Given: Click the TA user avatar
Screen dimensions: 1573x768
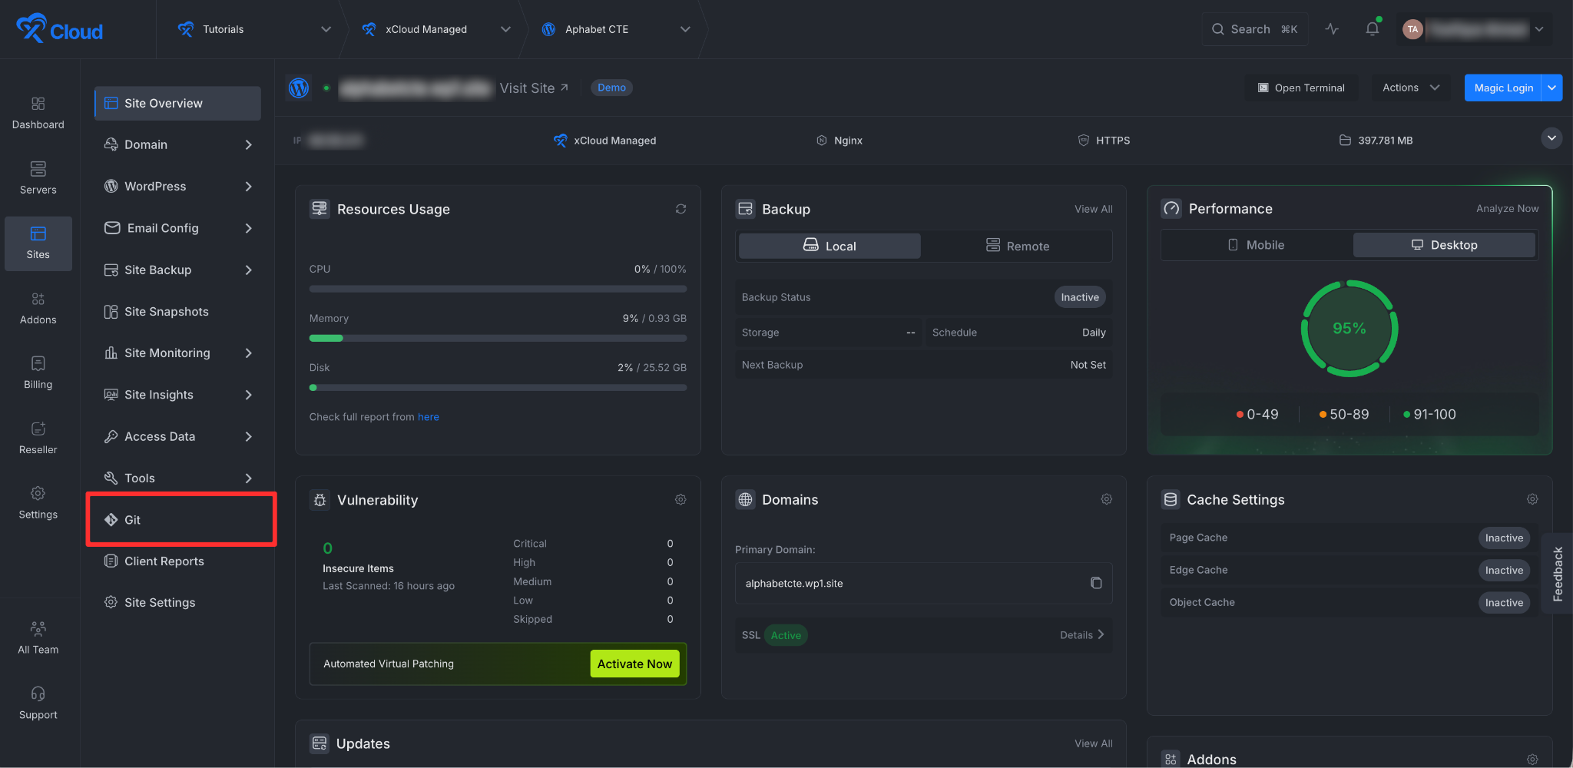Looking at the screenshot, I should coord(1412,29).
